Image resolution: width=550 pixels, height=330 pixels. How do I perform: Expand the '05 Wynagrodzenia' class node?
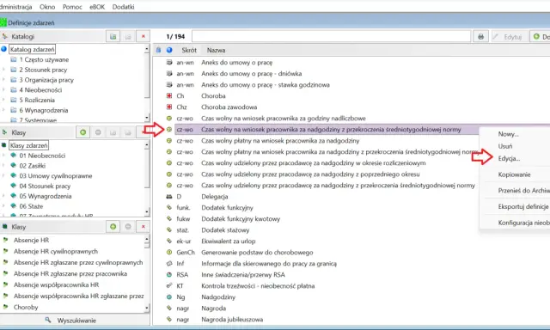[3, 196]
